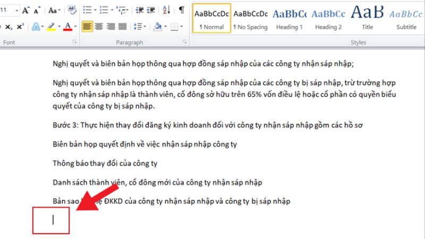Apply Superscript formatting

click(x=20, y=27)
